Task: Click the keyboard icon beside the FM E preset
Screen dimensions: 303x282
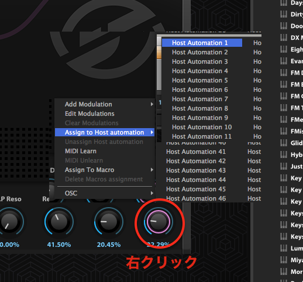Action: pyautogui.click(x=284, y=84)
